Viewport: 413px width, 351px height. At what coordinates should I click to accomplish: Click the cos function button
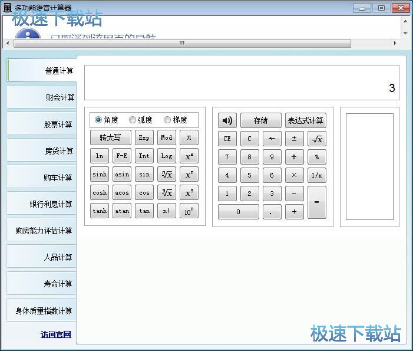coord(144,192)
